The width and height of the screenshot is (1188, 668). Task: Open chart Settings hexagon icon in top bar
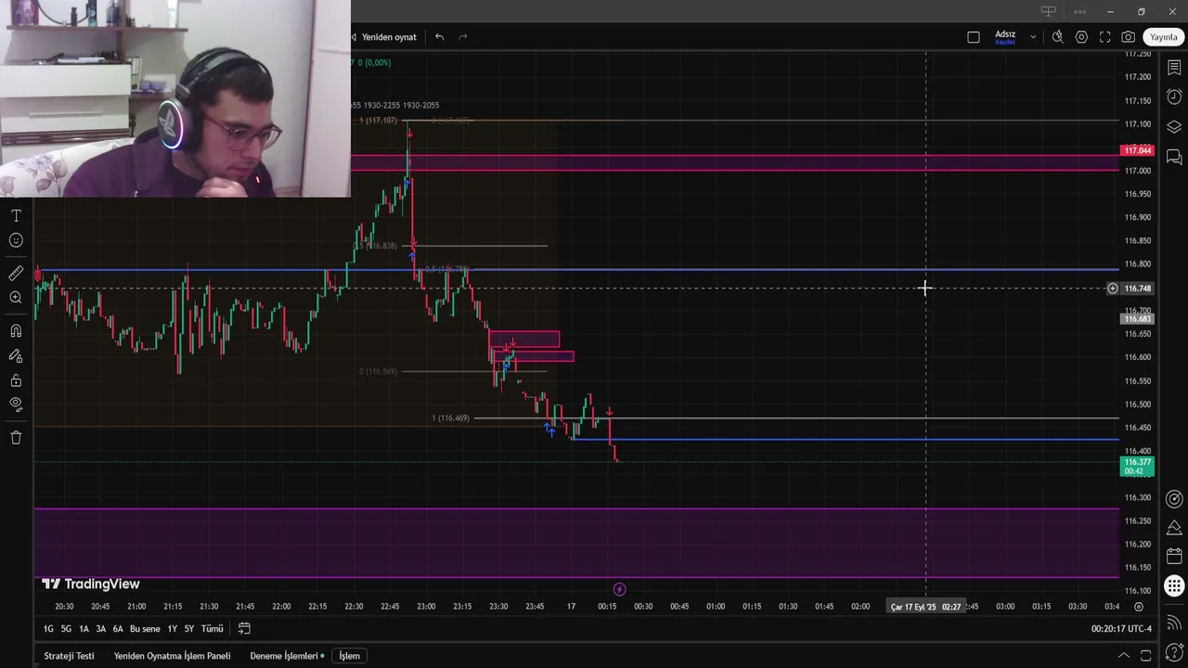click(x=1081, y=37)
